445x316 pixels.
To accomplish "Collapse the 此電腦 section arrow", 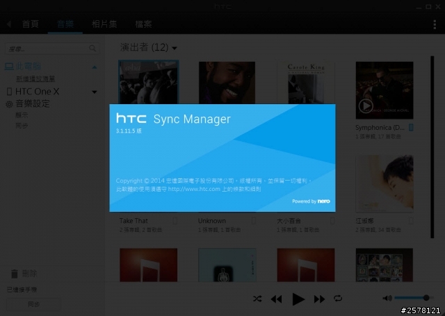I will (x=95, y=67).
